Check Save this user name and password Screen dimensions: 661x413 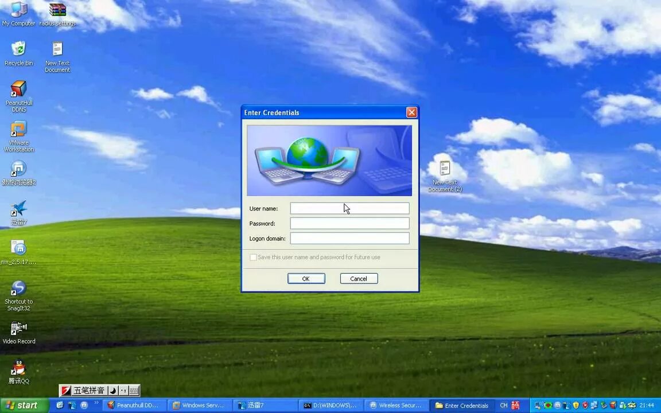click(253, 257)
